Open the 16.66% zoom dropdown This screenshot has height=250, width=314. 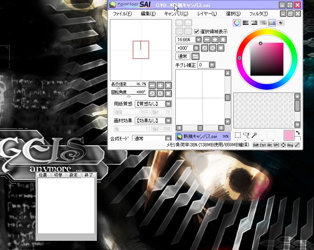pos(198,40)
